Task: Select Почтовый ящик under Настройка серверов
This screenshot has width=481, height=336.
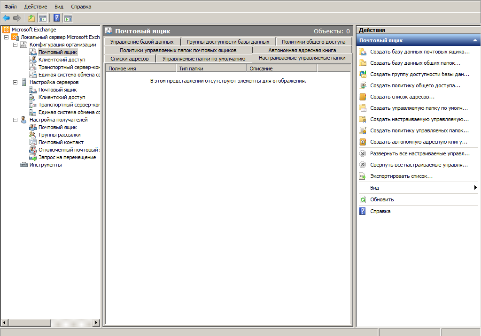Action: 58,90
